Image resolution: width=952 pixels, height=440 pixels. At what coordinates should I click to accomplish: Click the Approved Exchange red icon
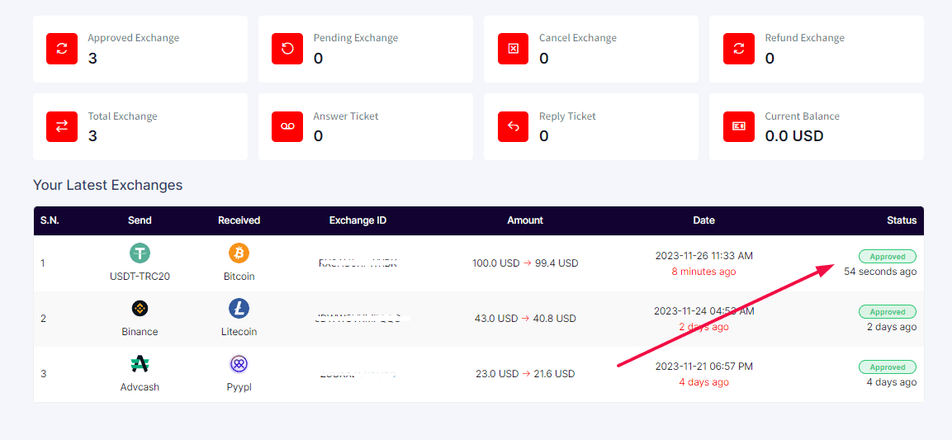[x=62, y=49]
